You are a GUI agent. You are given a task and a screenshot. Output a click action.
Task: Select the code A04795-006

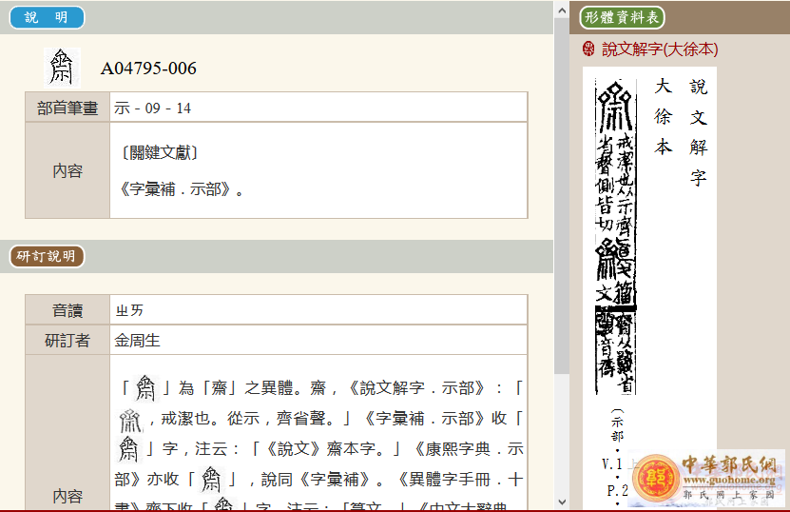coord(148,69)
